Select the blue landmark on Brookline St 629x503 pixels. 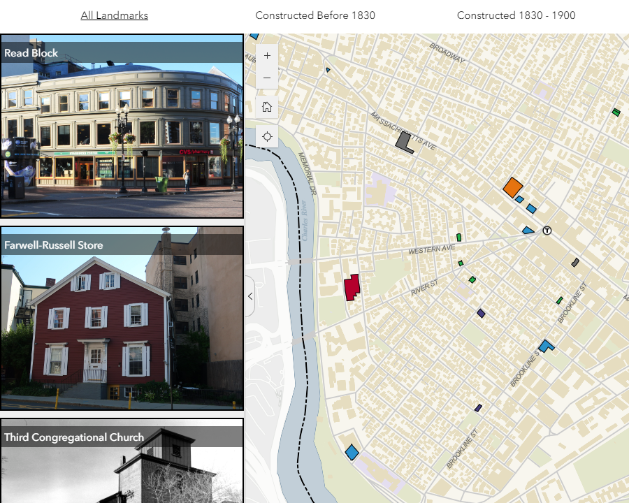tap(545, 346)
